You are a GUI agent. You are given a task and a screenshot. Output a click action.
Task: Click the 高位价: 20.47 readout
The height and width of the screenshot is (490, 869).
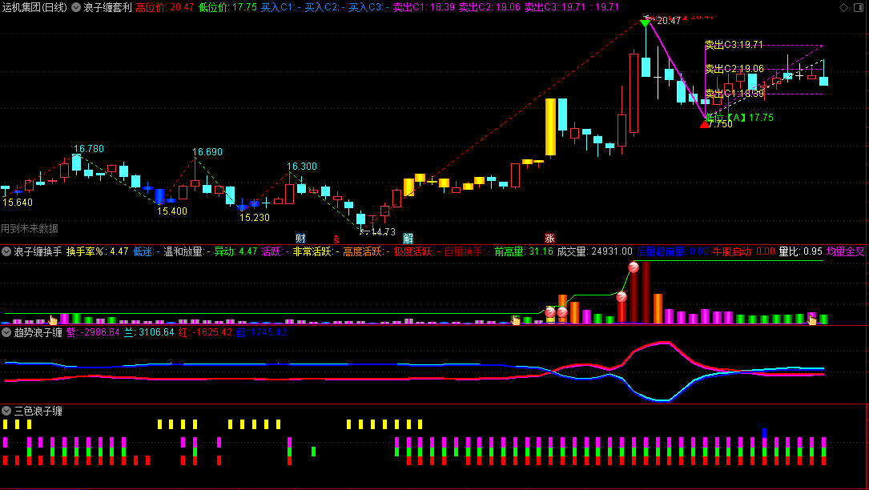tap(165, 8)
